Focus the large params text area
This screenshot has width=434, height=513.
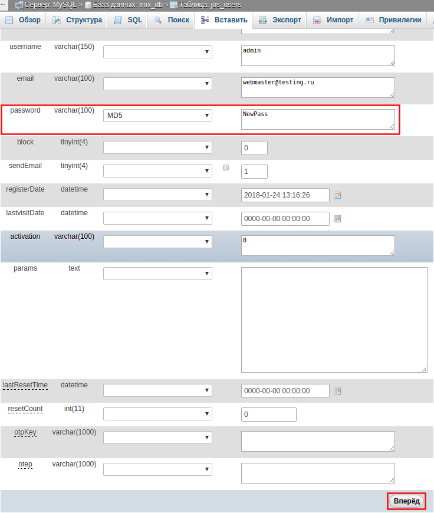coord(334,320)
